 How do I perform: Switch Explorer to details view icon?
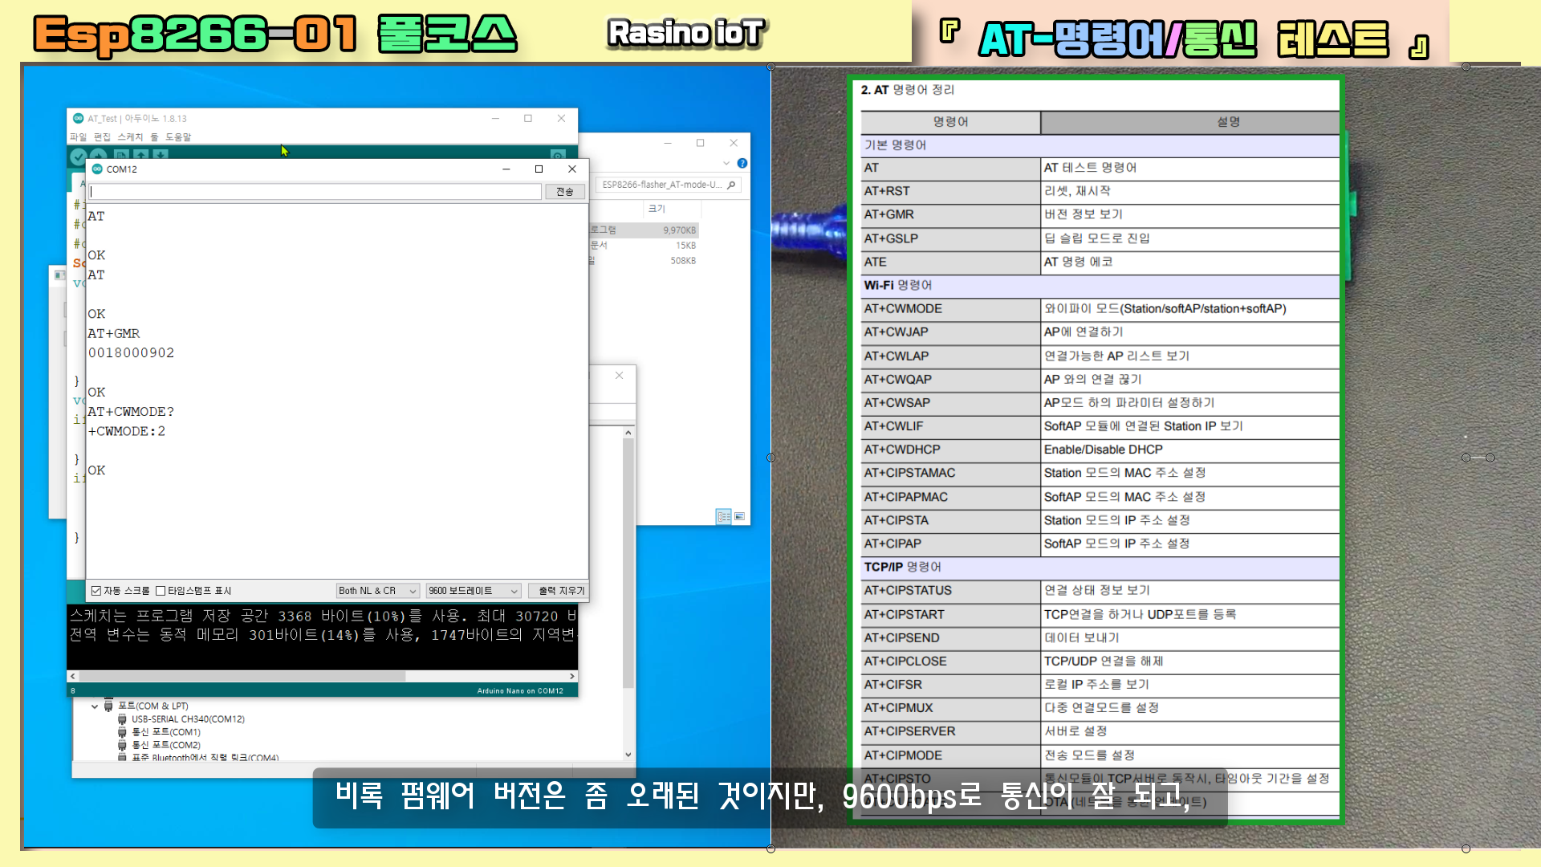coord(723,516)
